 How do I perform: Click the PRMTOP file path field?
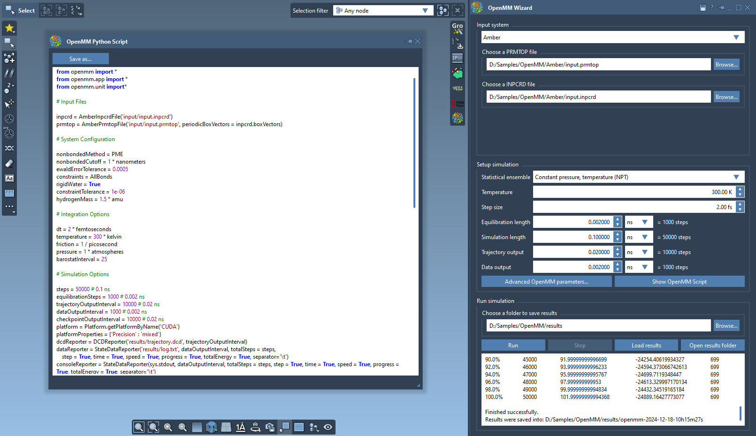[x=598, y=65]
